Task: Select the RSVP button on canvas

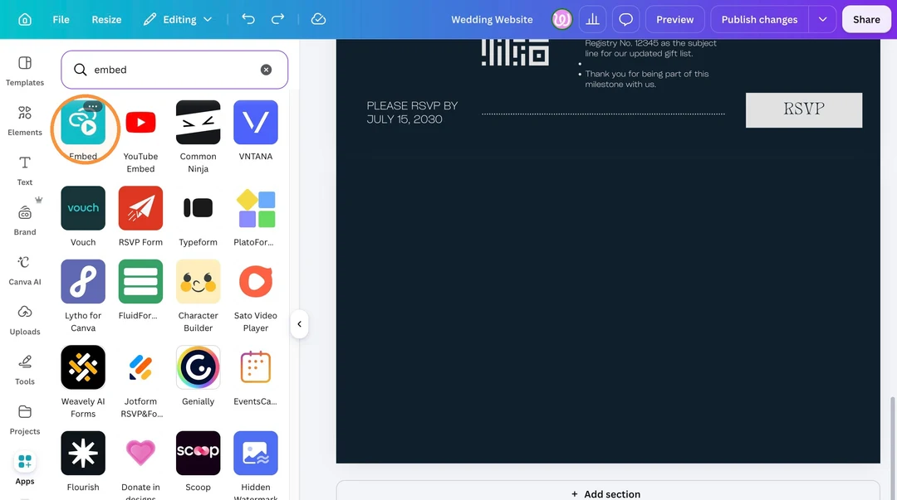Action: tap(804, 109)
